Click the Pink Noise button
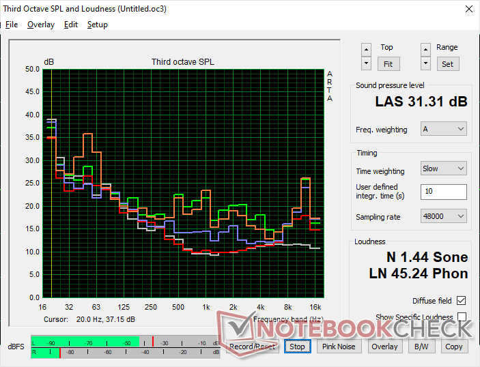 click(x=339, y=347)
